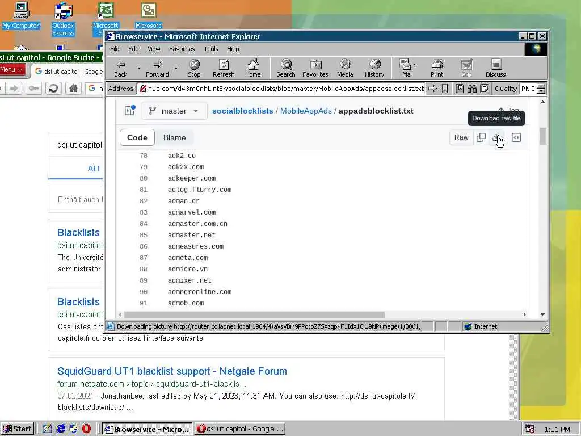Expand file tree icon left of master
The height and width of the screenshot is (436, 581).
point(130,111)
